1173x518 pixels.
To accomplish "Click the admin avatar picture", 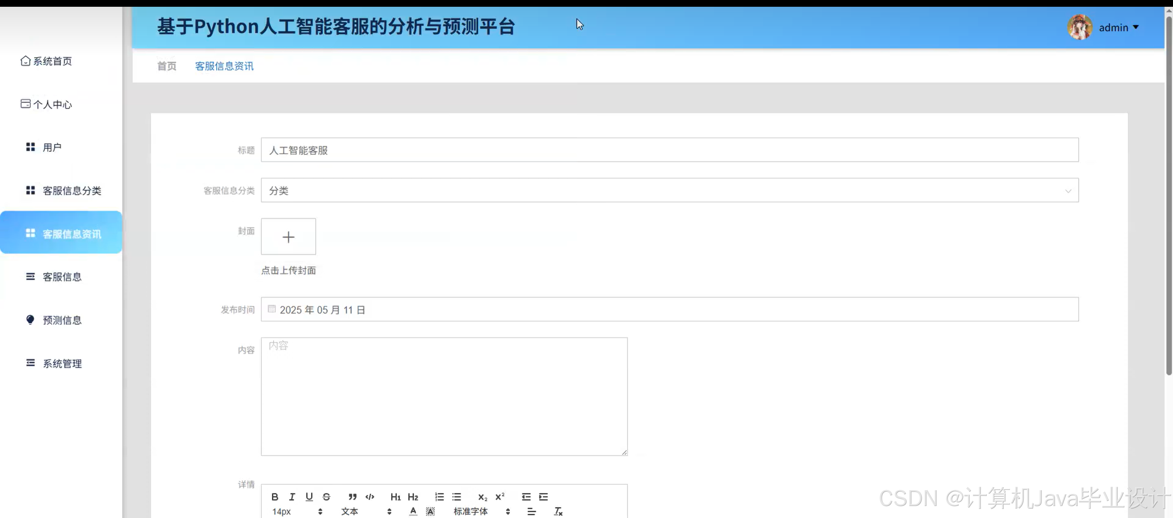I will (1080, 27).
